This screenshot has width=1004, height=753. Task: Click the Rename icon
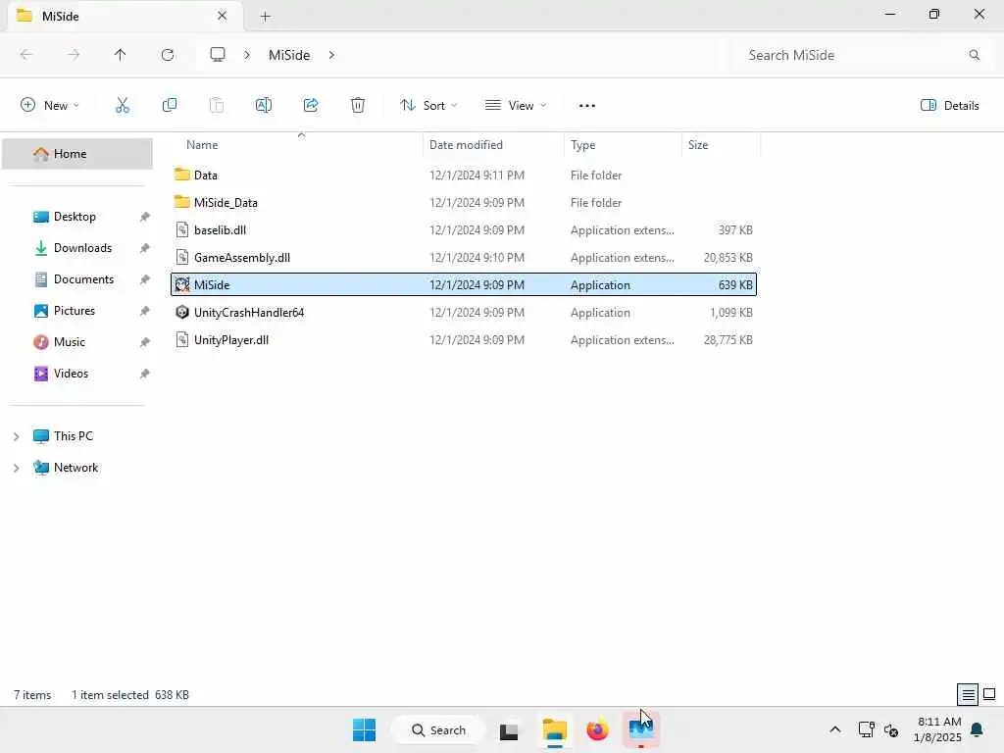pos(263,105)
